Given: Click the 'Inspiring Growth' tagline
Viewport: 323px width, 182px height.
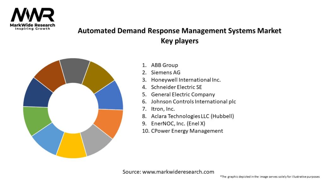Looking at the screenshot, I should click(32, 29).
